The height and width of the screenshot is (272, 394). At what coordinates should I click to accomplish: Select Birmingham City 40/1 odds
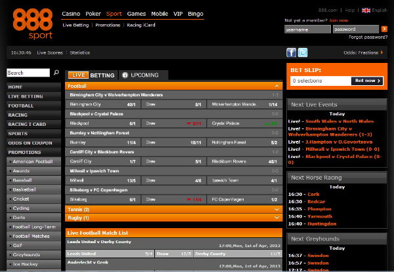coord(102,104)
